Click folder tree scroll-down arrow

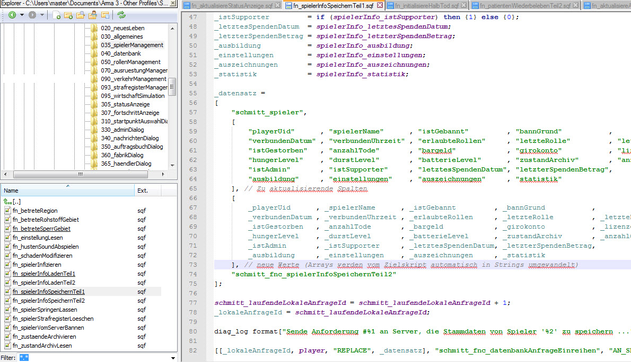click(173, 165)
